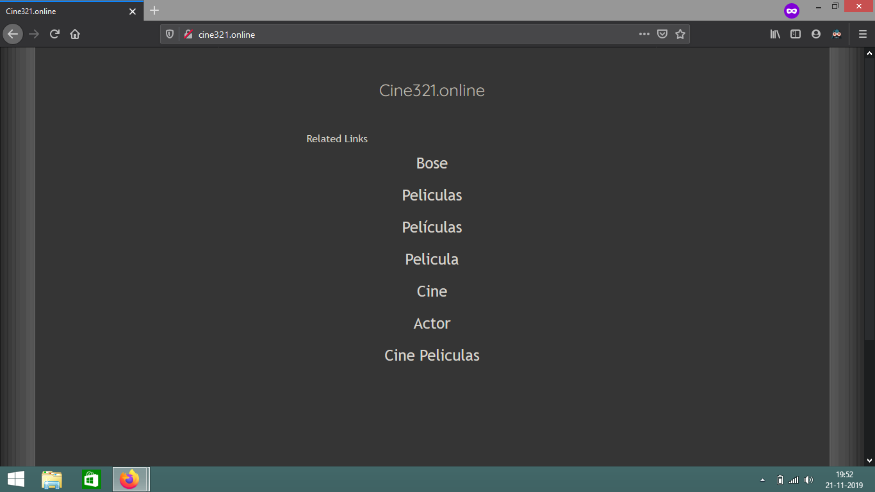Open the Películas link with accent
Viewport: 875px width, 492px height.
[432, 227]
